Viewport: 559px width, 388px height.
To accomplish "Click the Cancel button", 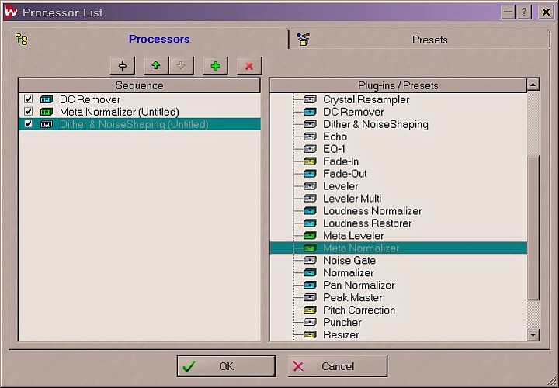I will [337, 366].
